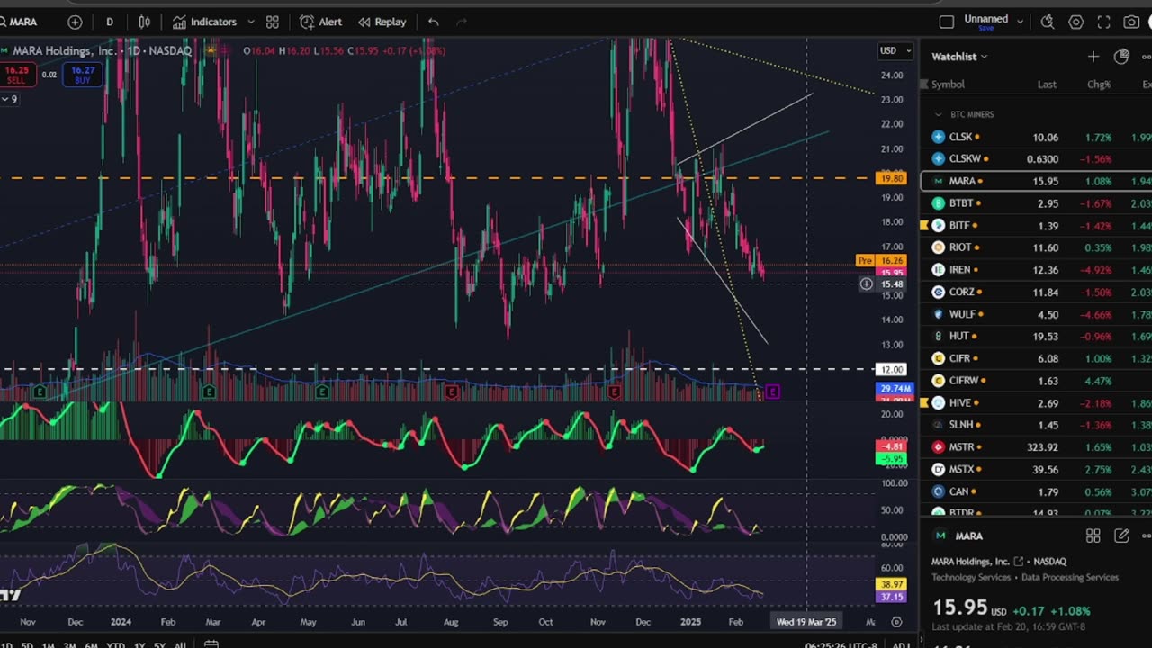Click the red flag next to BITF

pos(924,226)
